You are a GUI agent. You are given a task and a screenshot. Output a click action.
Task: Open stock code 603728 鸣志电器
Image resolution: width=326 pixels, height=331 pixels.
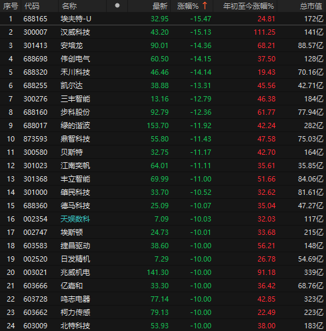35,299
